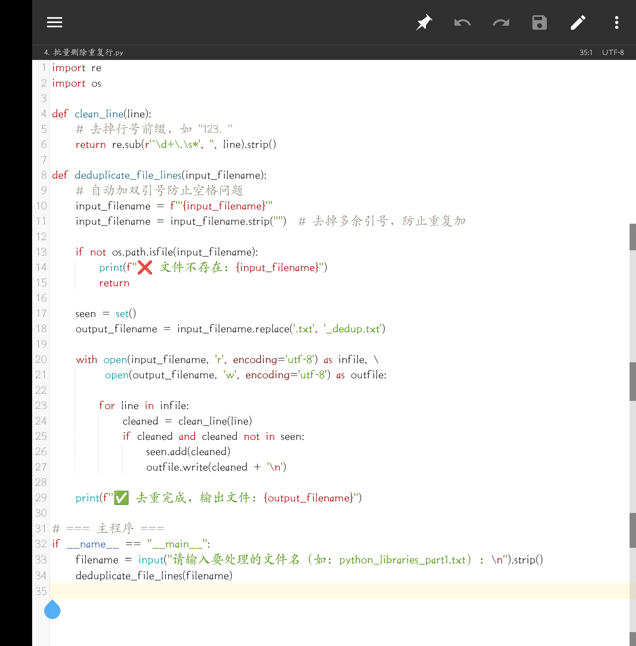The width and height of the screenshot is (636, 646).
Task: Save file with floppy disk icon
Action: tap(539, 22)
